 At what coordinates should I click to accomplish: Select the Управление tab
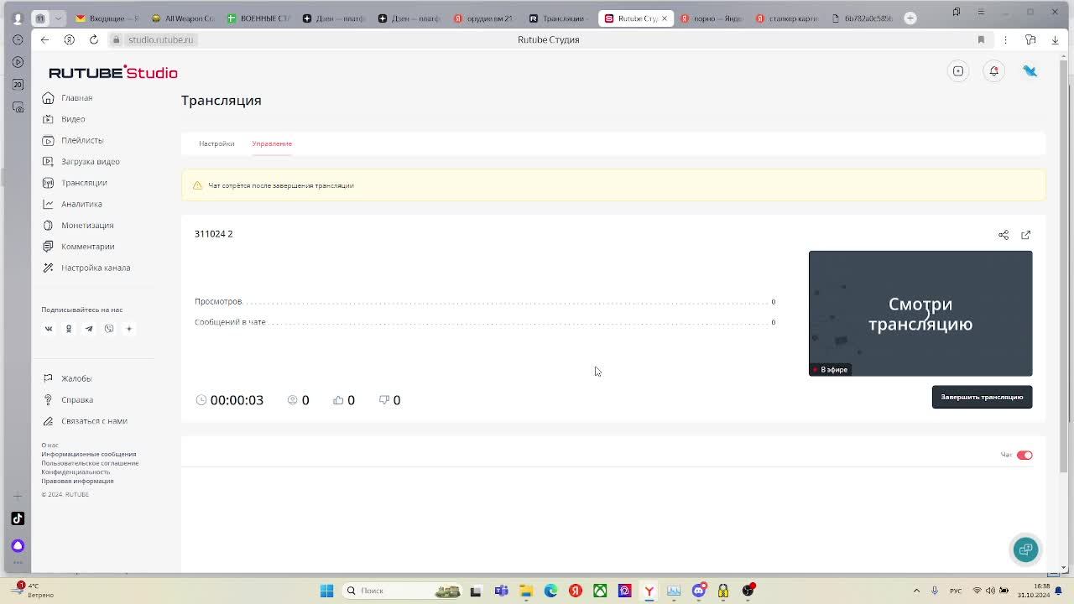272,143
